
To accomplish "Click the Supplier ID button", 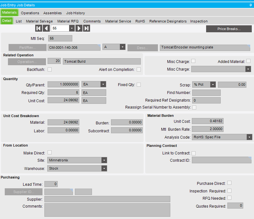I will pyautogui.click(x=24, y=192).
